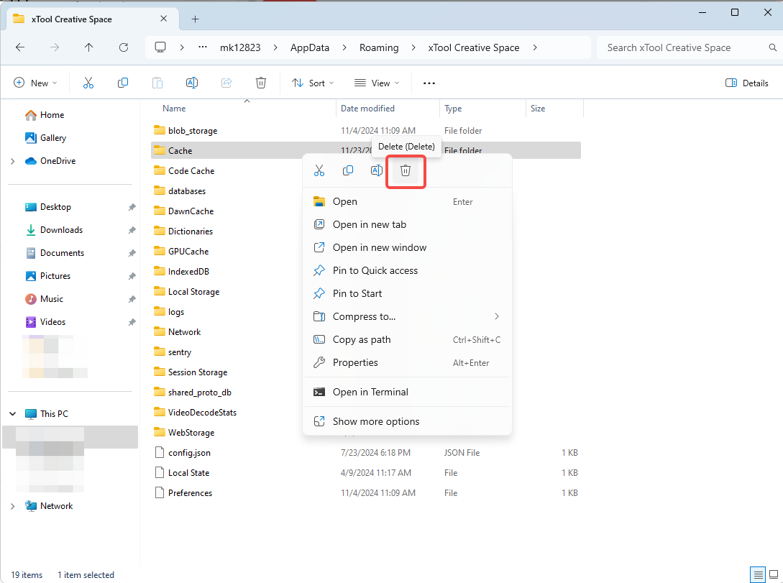783x583 pixels.
Task: Open Desktop quick access item
Action: click(x=48, y=206)
